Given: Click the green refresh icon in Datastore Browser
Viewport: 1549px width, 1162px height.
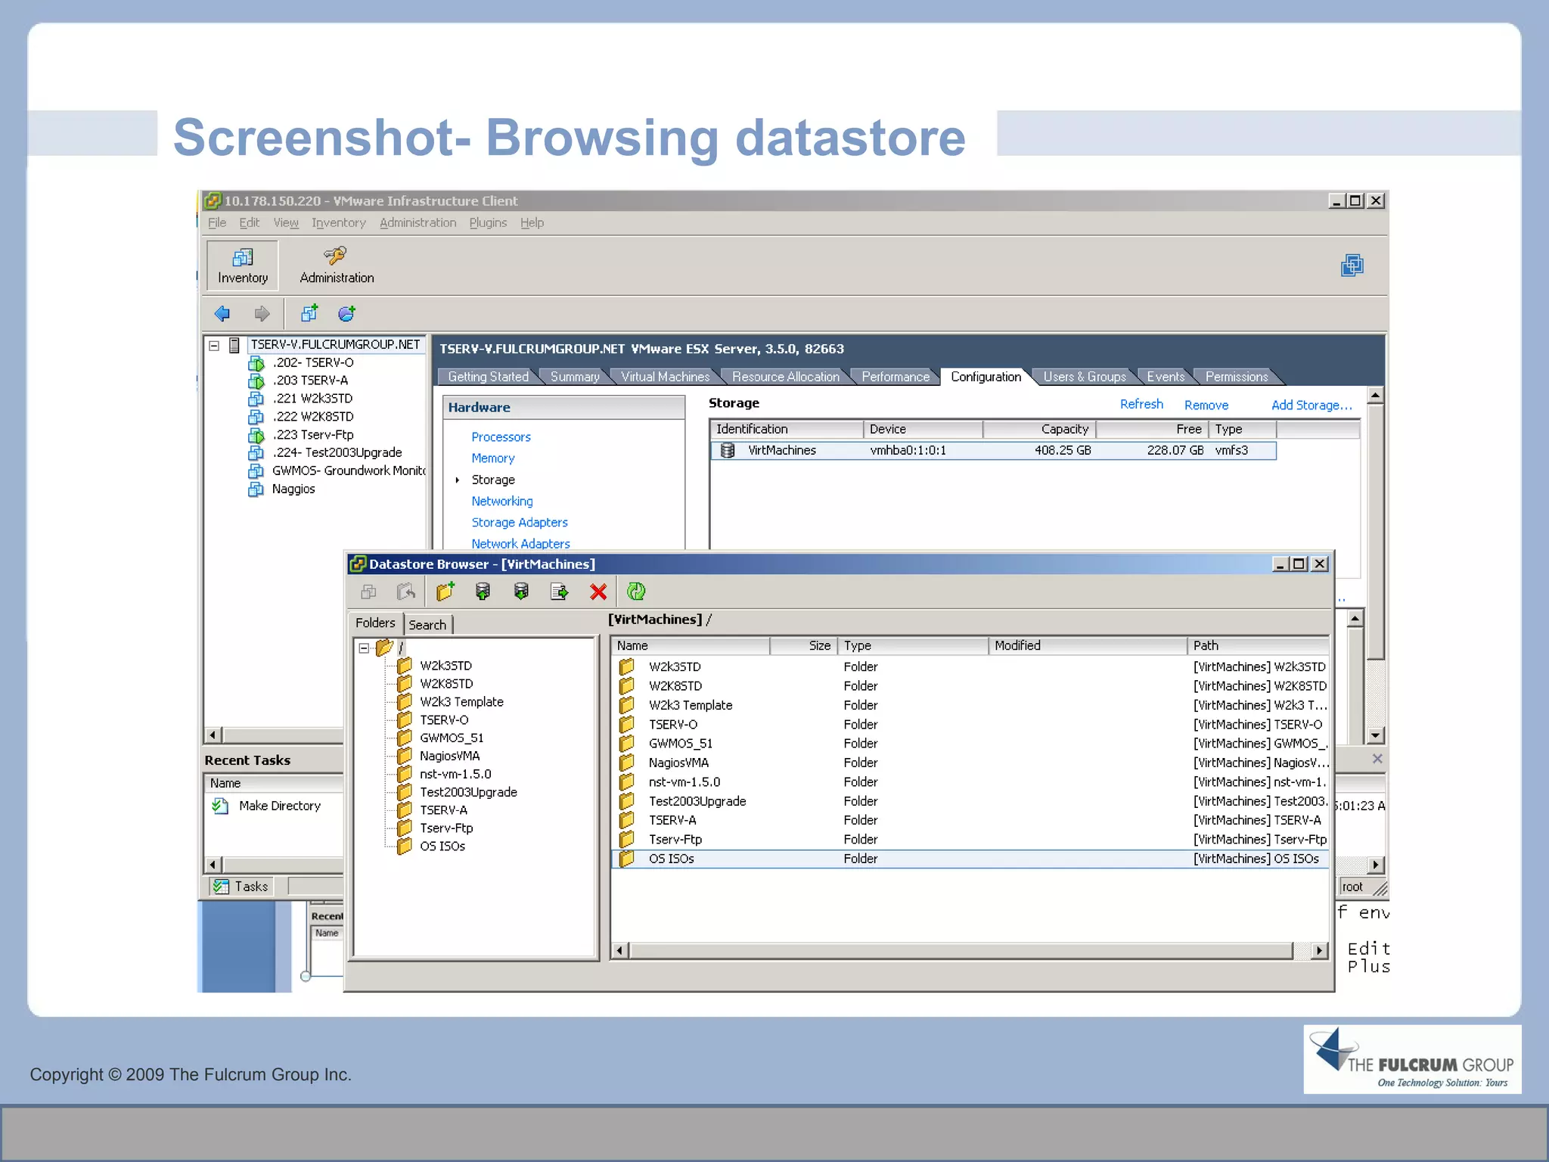Looking at the screenshot, I should (x=637, y=592).
